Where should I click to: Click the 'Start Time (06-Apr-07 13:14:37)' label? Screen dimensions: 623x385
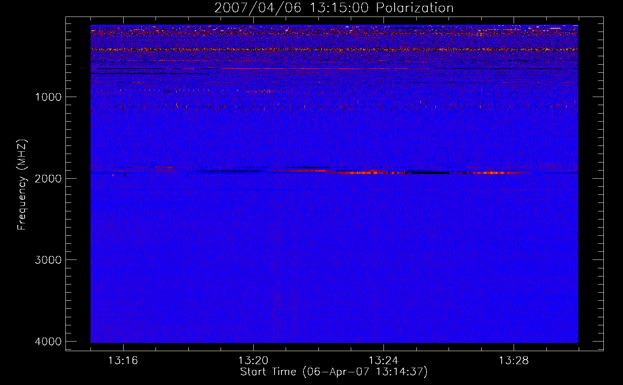334,372
